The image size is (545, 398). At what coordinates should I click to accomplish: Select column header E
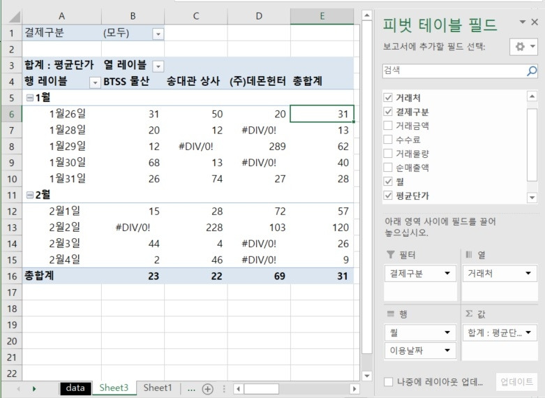pos(322,16)
